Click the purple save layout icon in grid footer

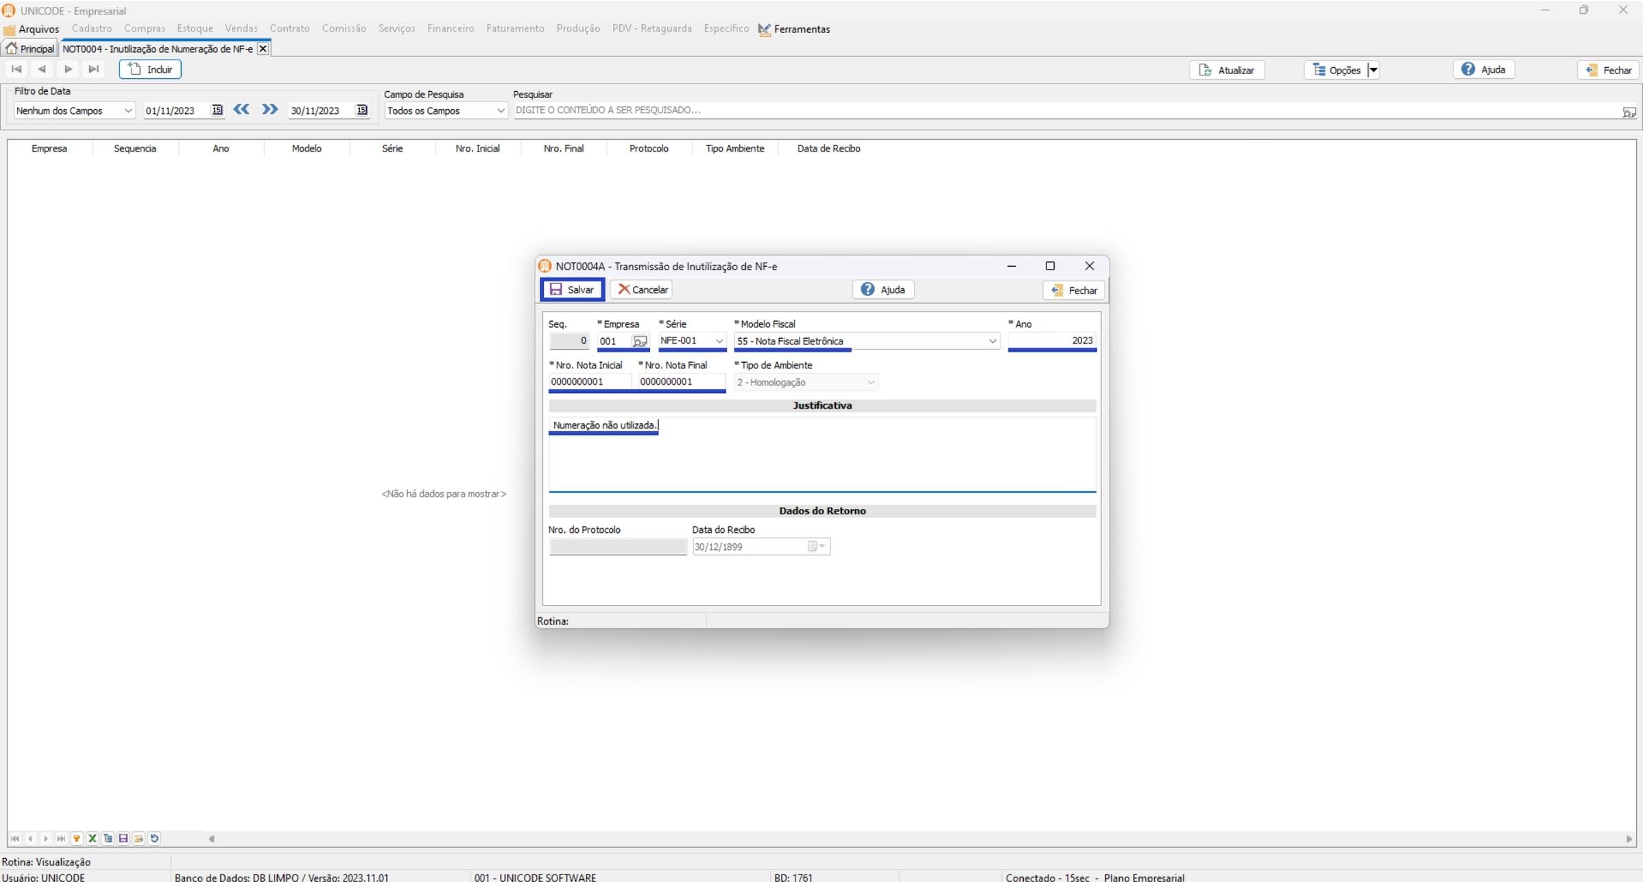pos(123,838)
